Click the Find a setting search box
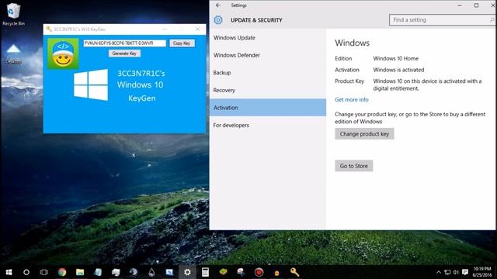Screen dimensions: 497x279 pos(442,20)
